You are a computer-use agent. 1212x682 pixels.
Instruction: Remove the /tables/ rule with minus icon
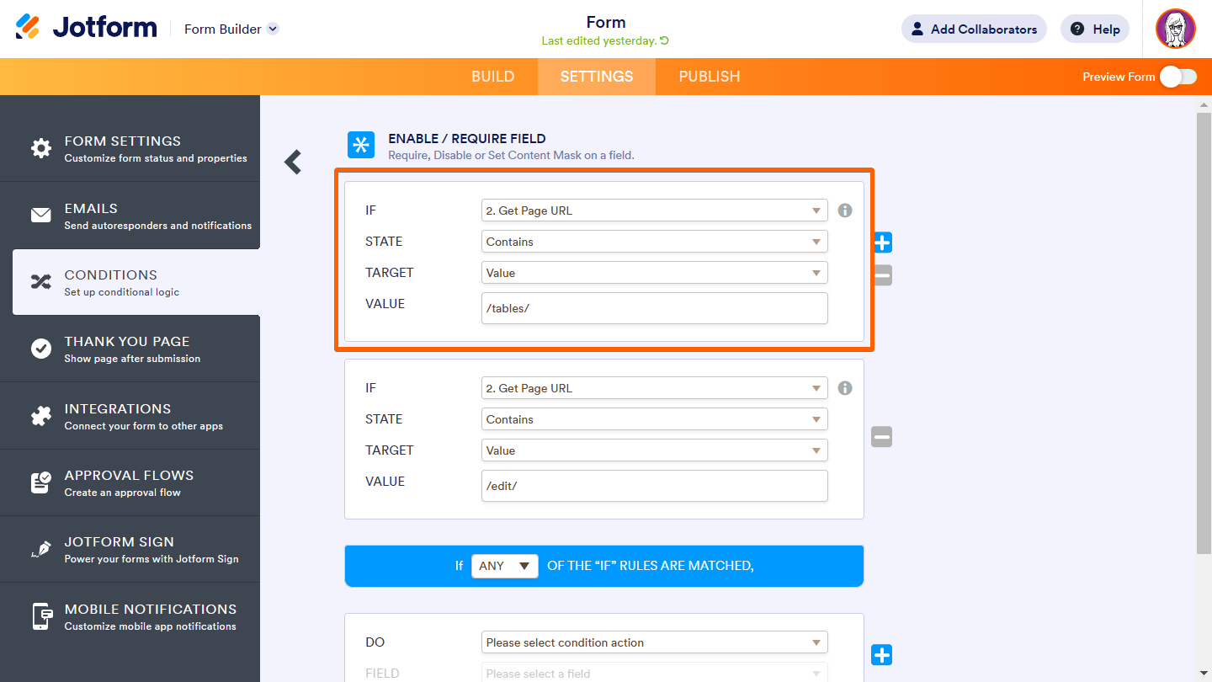pos(881,275)
